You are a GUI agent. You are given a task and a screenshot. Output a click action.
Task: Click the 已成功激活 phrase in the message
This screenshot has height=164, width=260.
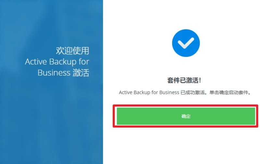pyautogui.click(x=192, y=92)
